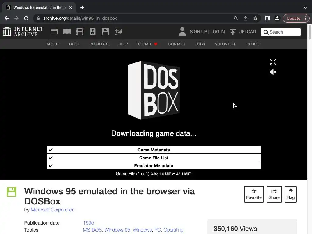Open the Web archive icon

tap(54, 32)
